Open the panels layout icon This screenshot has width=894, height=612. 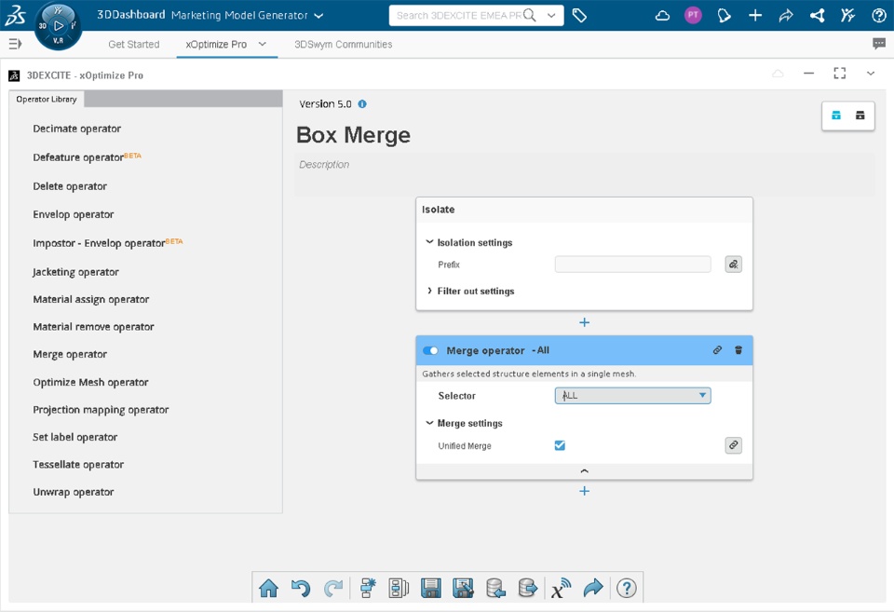point(399,588)
